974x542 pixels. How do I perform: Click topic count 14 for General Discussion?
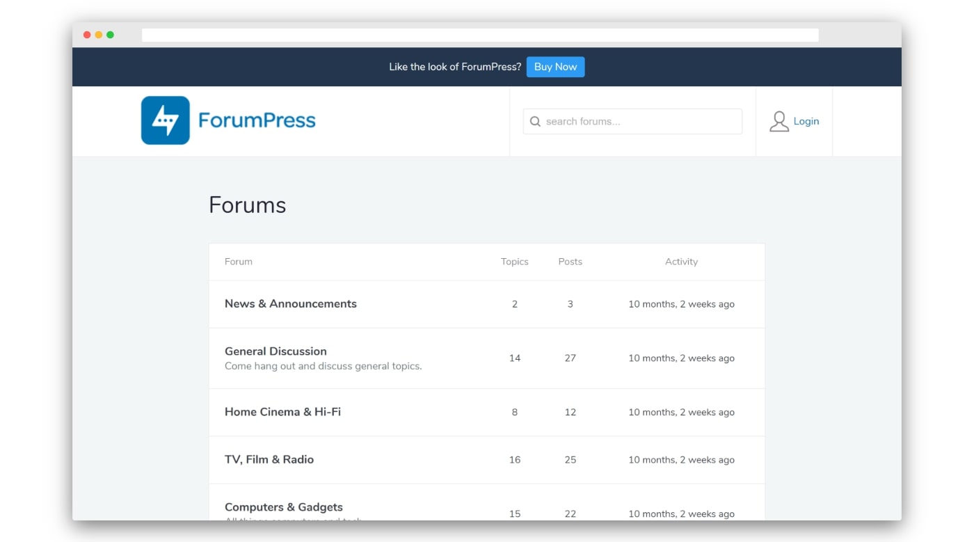(x=515, y=358)
